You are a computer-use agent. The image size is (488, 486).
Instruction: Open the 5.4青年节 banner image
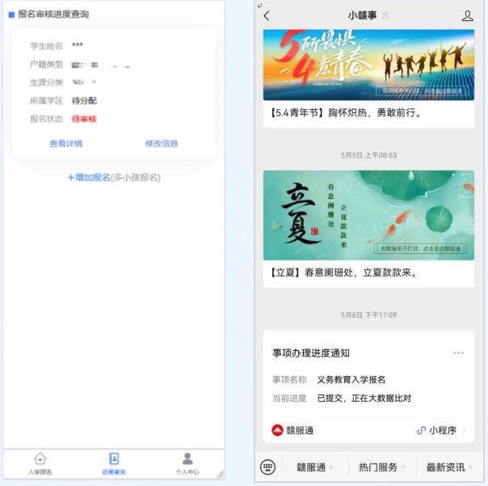pos(368,65)
